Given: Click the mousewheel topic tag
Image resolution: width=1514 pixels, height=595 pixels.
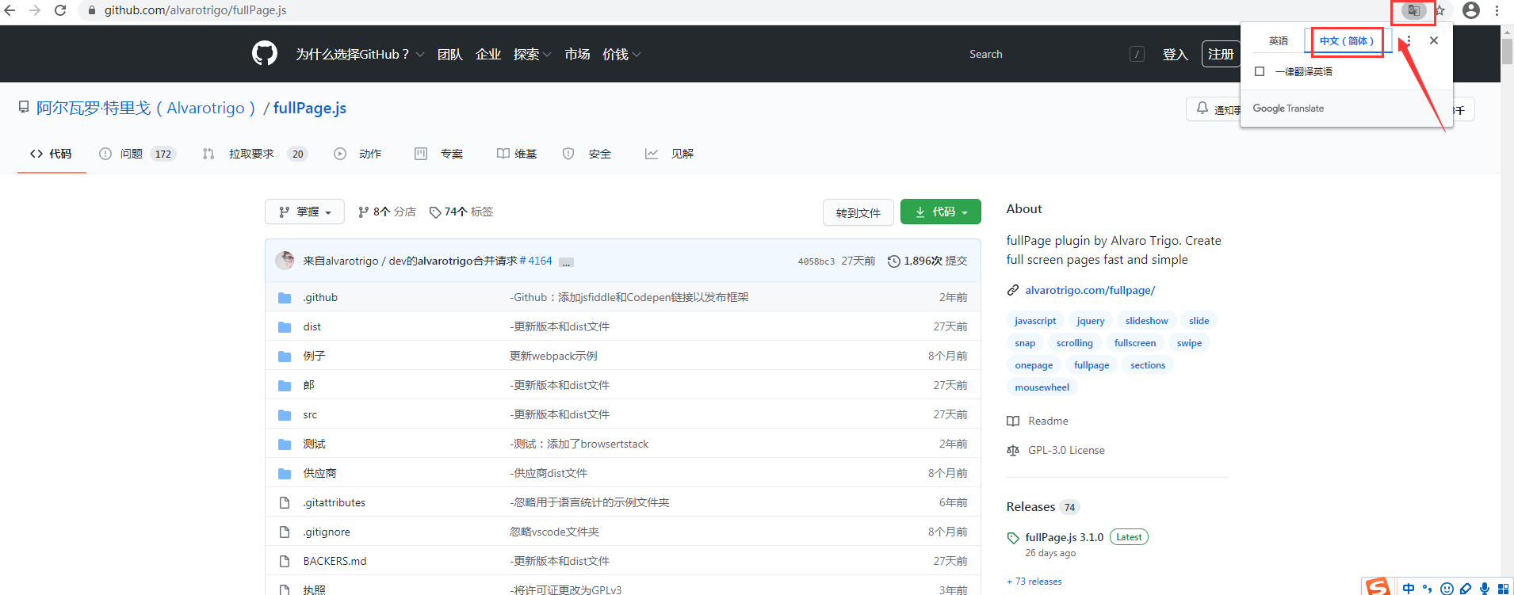Looking at the screenshot, I should click(1042, 387).
